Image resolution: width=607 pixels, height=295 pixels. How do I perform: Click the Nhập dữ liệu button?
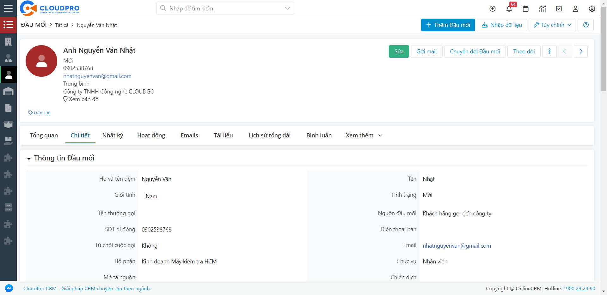[502, 25]
